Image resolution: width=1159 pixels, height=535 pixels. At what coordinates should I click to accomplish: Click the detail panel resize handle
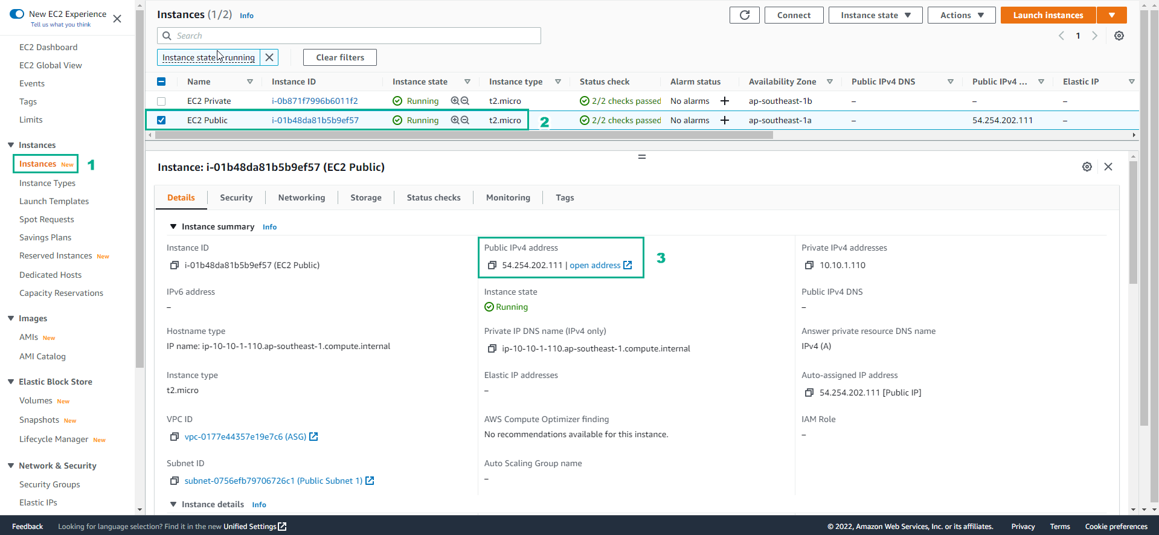[x=642, y=156]
